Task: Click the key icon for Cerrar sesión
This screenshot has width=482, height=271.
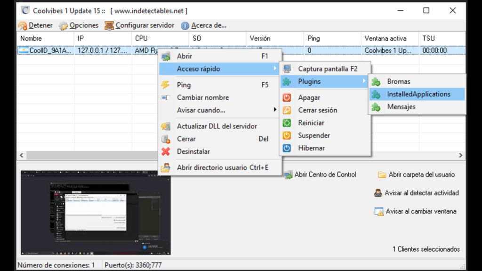Action: (287, 110)
